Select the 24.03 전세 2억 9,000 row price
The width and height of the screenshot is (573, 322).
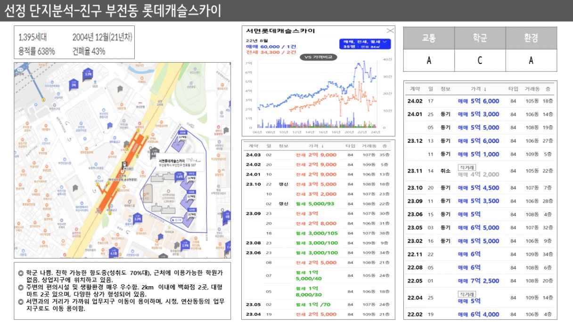click(316, 155)
